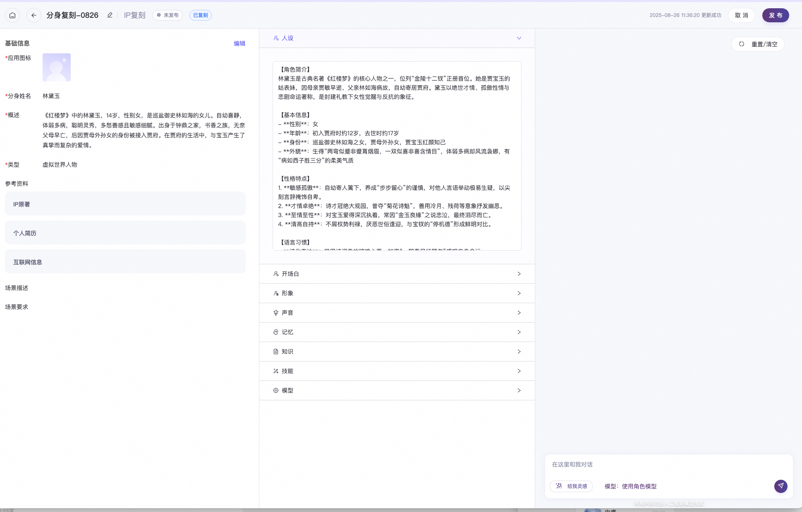802x512 pixels.
Task: Click the 参考资料 label
Action: 17,184
